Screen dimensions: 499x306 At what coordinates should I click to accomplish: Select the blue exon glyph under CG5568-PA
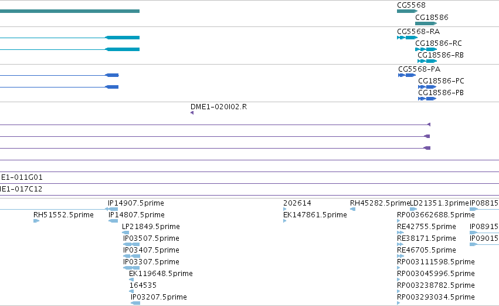[x=407, y=75]
